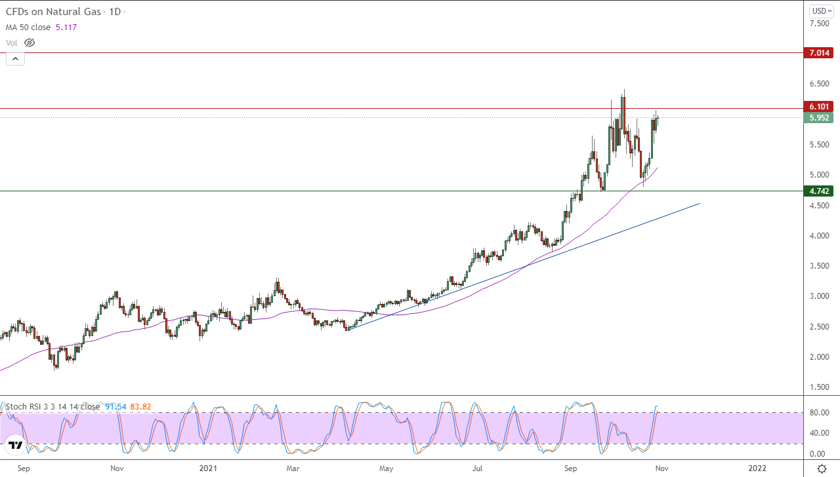
Task: Select the Stoch RSI 3 3 14 14 close label
Action: pyautogui.click(x=52, y=407)
